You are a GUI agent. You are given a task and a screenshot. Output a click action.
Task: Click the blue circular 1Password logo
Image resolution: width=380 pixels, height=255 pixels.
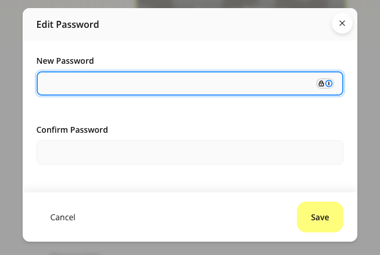[x=329, y=83]
